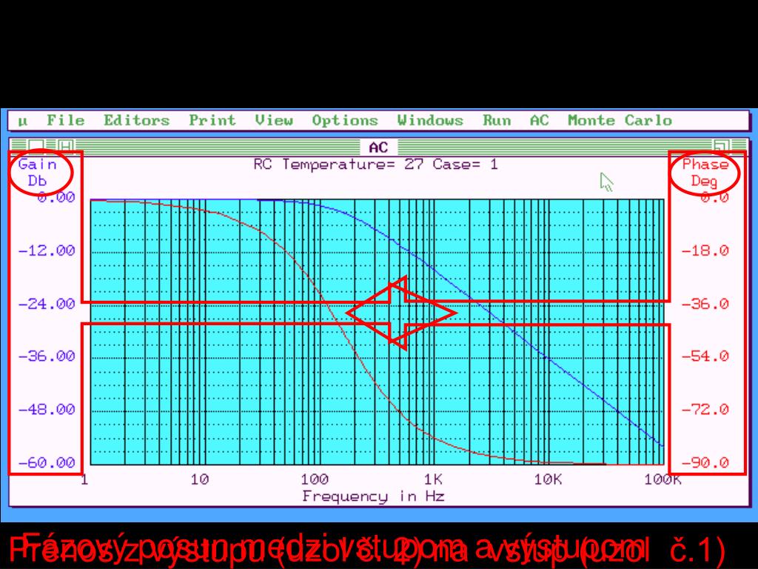The width and height of the screenshot is (758, 569).
Task: Click the -60.00 gain axis value
Action: click(x=47, y=462)
